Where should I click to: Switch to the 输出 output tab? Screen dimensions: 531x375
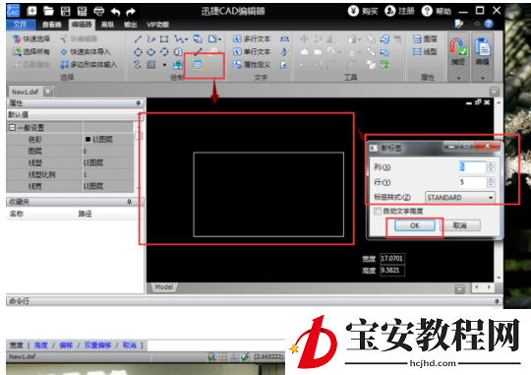point(131,25)
